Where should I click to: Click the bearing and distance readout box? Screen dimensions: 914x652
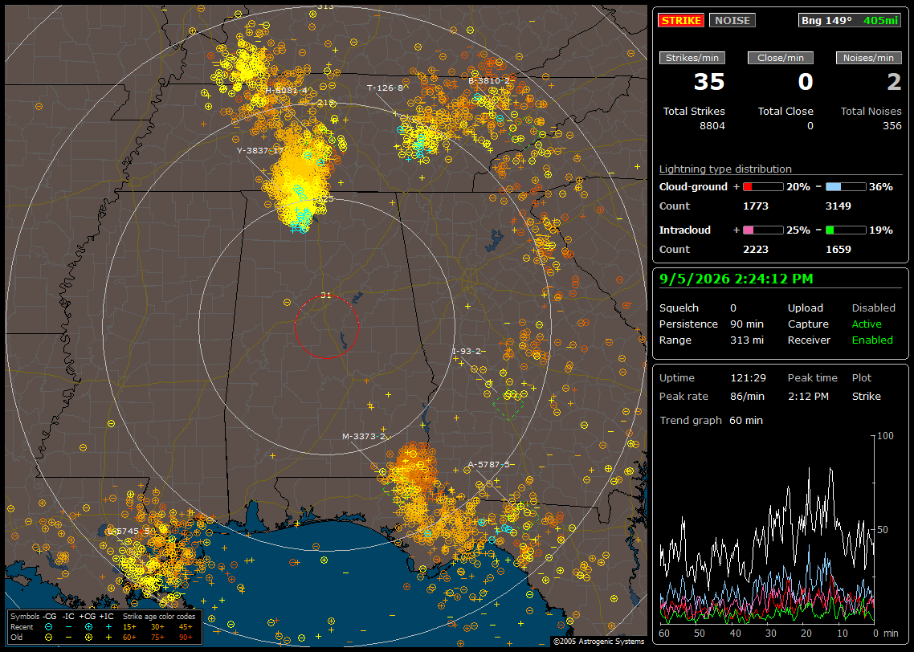pos(850,20)
